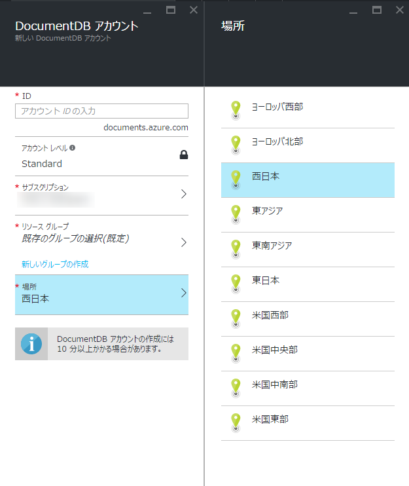409x486 pixels.
Task: Maximize the 場所 blade
Action: (377, 10)
